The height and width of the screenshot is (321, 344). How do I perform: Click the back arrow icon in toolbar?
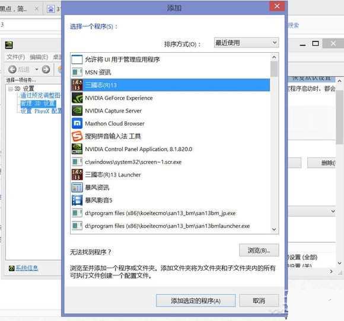click(x=12, y=69)
